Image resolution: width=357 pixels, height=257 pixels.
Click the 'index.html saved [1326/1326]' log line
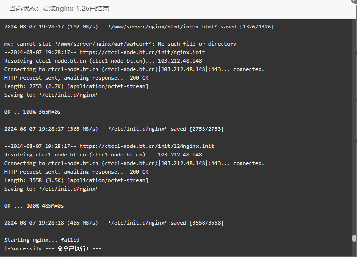coord(139,27)
